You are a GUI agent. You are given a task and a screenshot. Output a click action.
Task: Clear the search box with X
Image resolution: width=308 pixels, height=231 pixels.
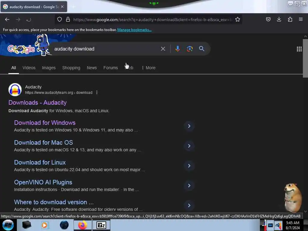163,49
